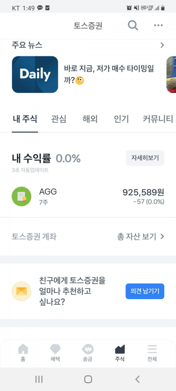Open the 커뮤니티 tab
The image size is (176, 391).
[x=158, y=119]
